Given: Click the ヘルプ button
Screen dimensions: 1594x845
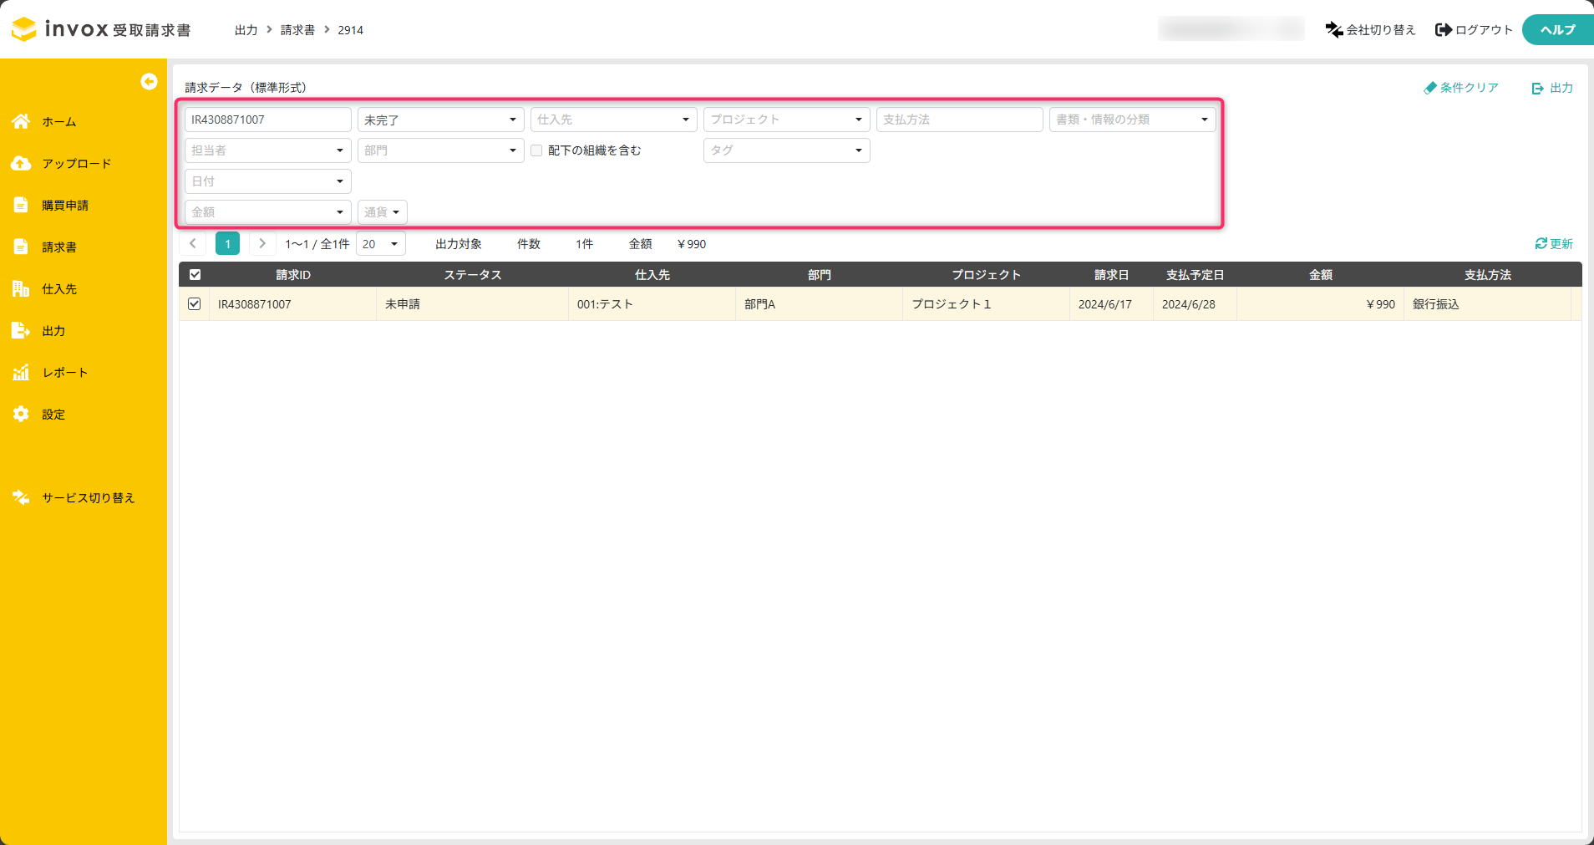Looking at the screenshot, I should (1557, 29).
